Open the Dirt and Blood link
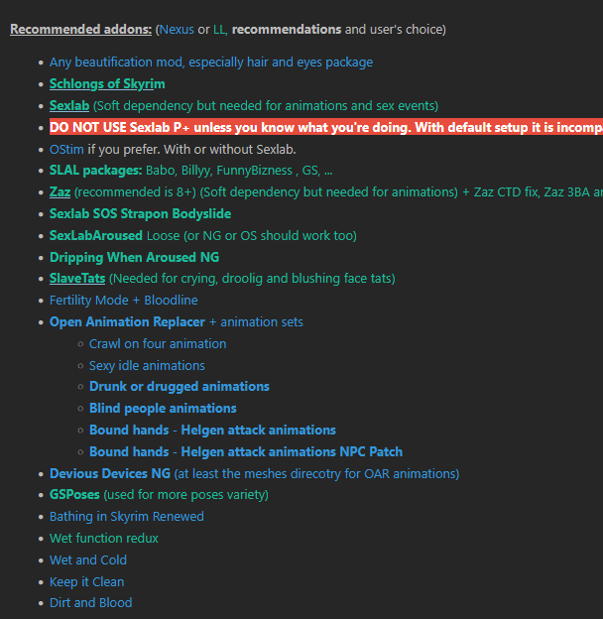This screenshot has height=619, width=603. click(x=91, y=602)
